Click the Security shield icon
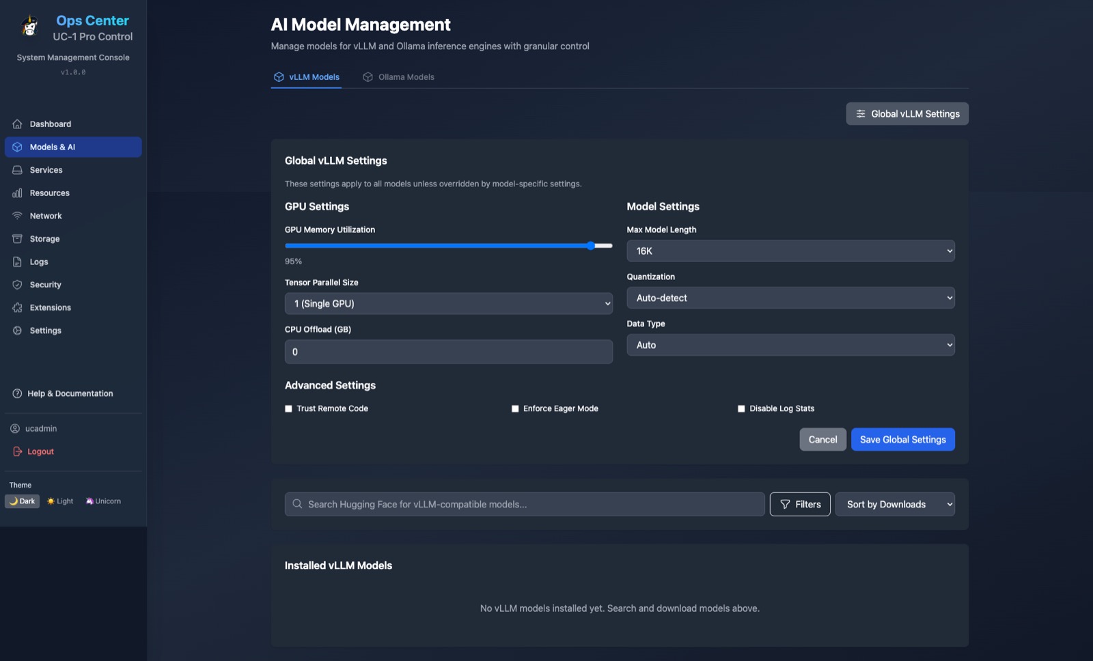 [17, 285]
